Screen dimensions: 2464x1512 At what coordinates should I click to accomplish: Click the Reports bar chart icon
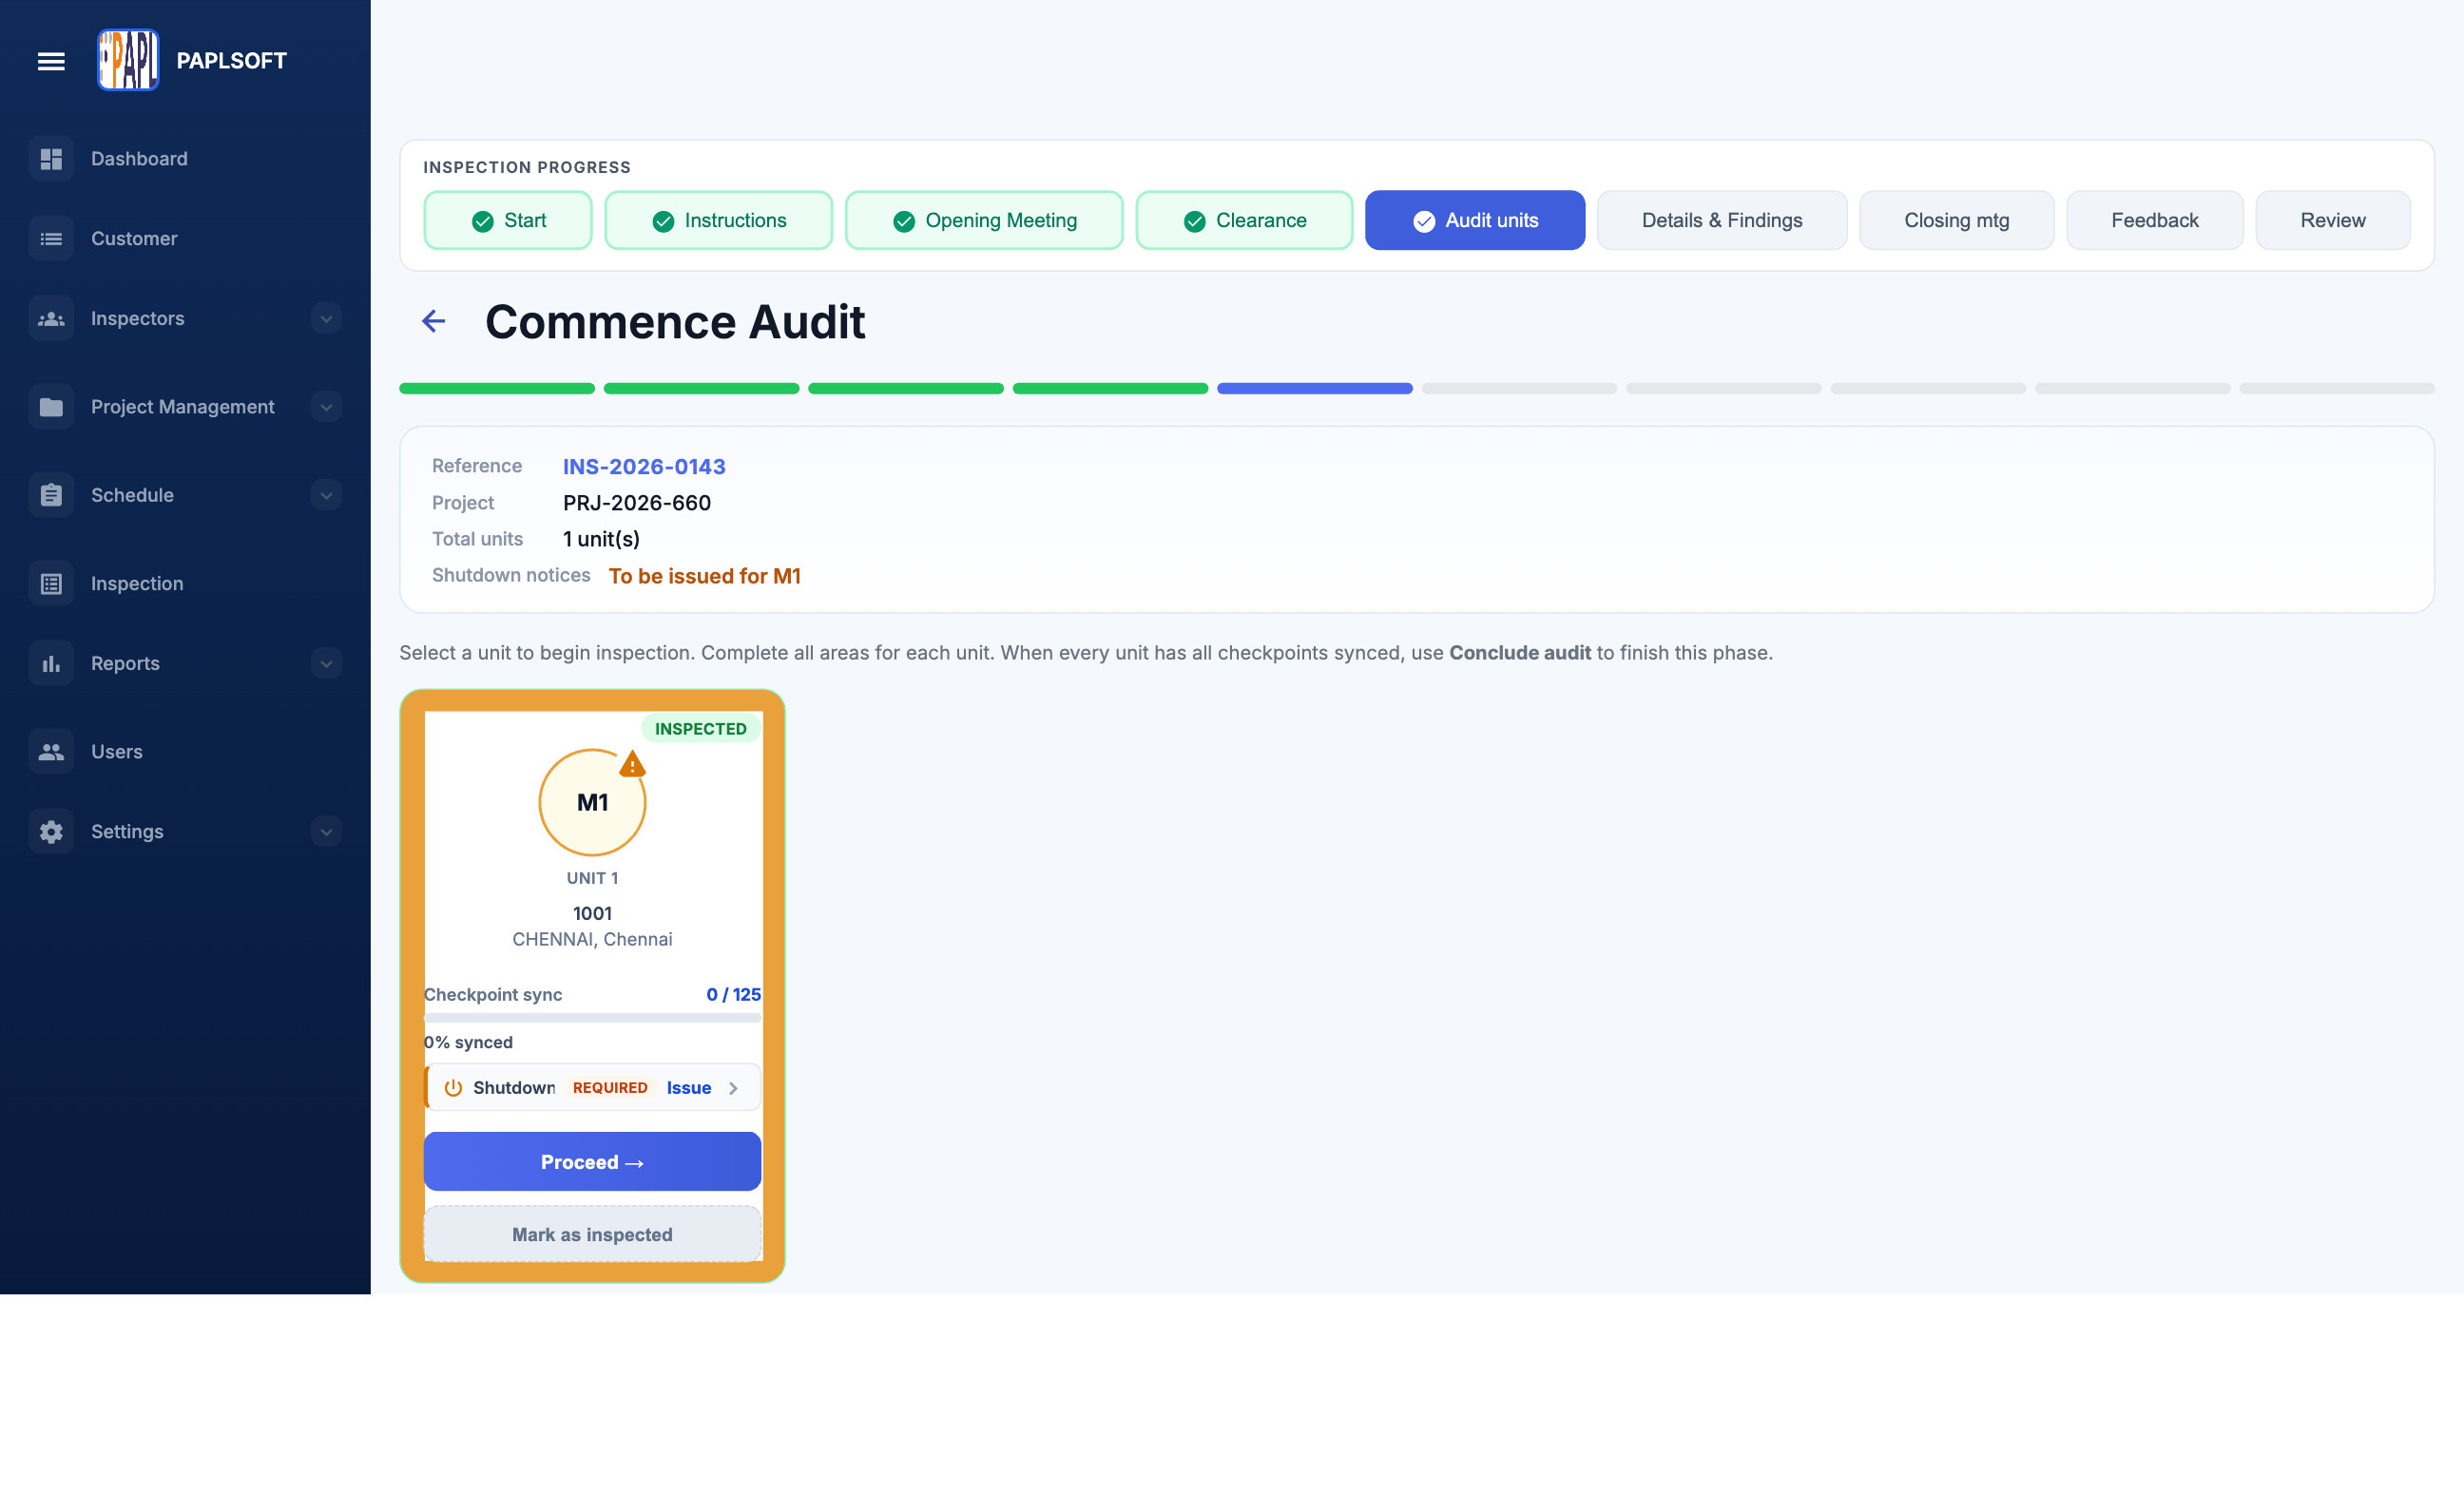pyautogui.click(x=51, y=664)
